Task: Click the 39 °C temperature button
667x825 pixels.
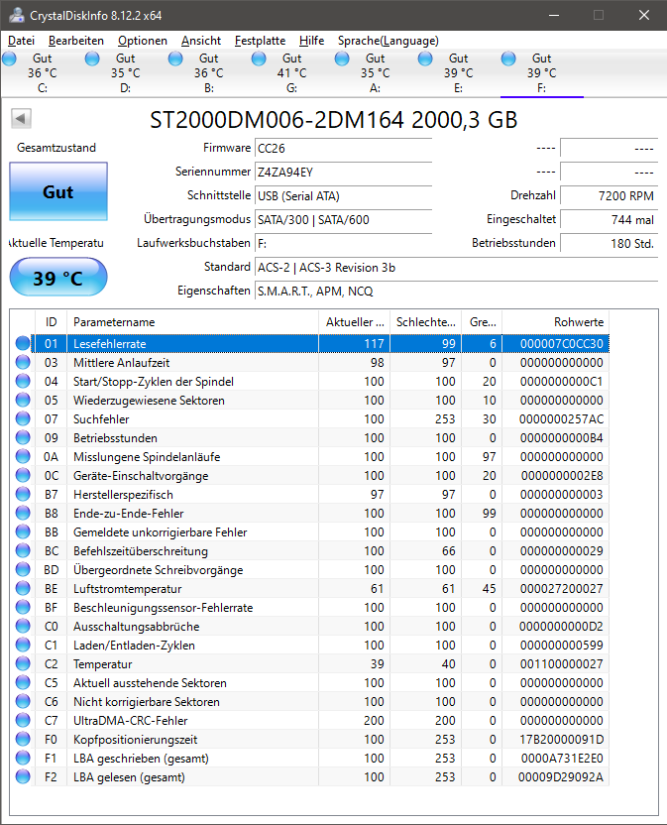Action: [58, 278]
